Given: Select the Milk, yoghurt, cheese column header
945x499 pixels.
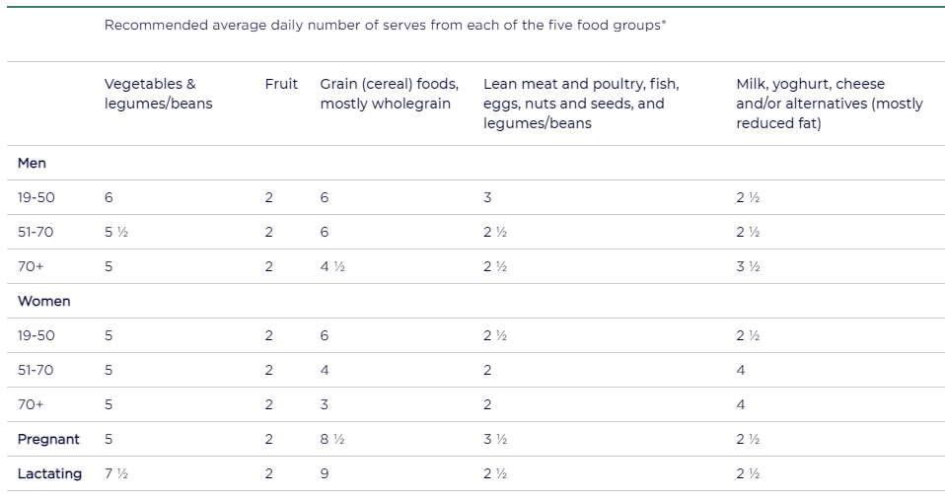Looking at the screenshot, I should [830, 103].
